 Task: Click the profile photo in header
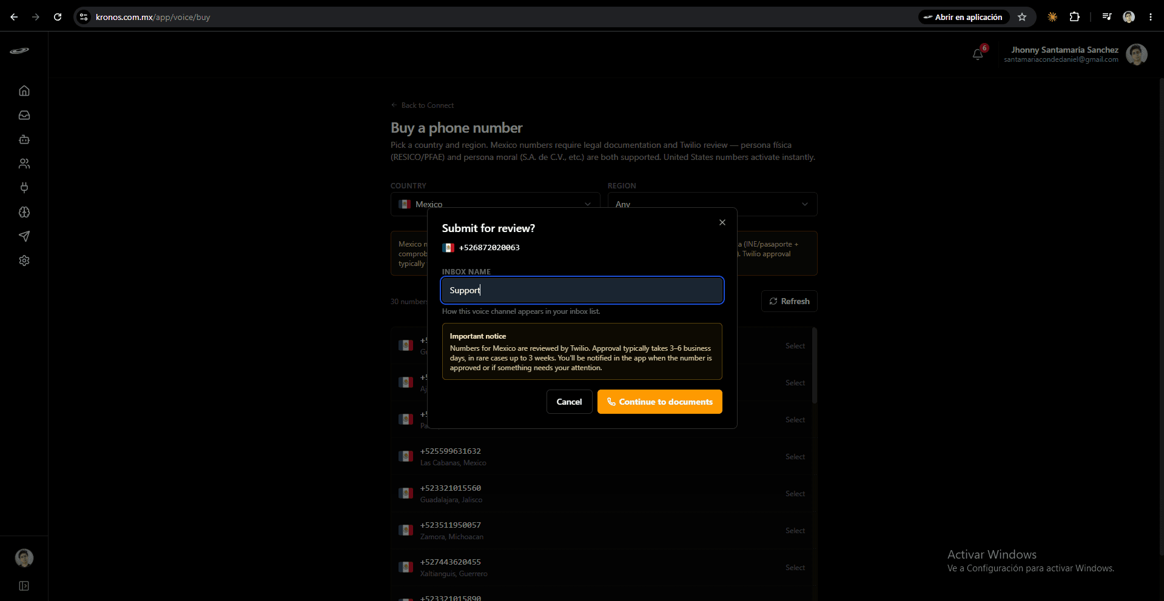(x=1137, y=55)
